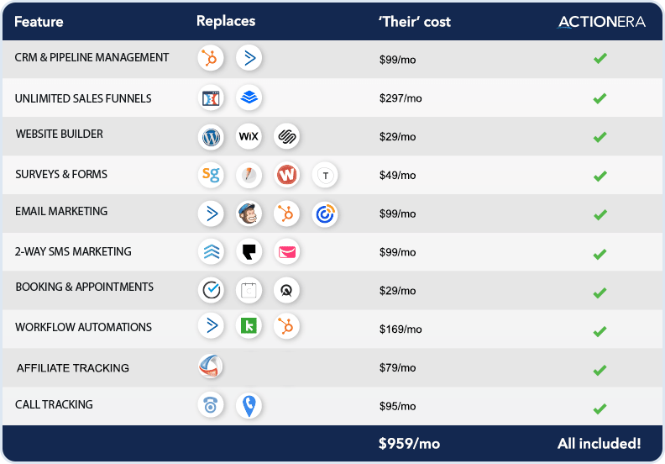Click the 'Affiliate Tracking' feature label
665x464 pixels.
click(x=73, y=368)
